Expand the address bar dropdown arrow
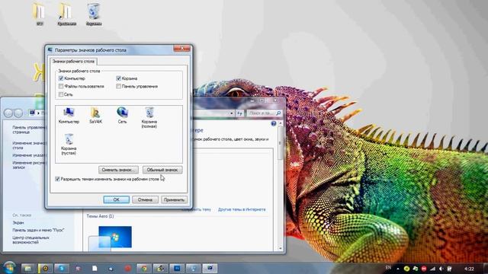 pyautogui.click(x=232, y=113)
